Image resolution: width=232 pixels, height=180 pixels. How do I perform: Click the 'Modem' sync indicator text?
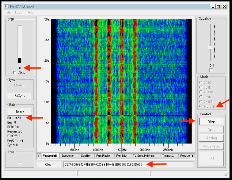pos(20,85)
